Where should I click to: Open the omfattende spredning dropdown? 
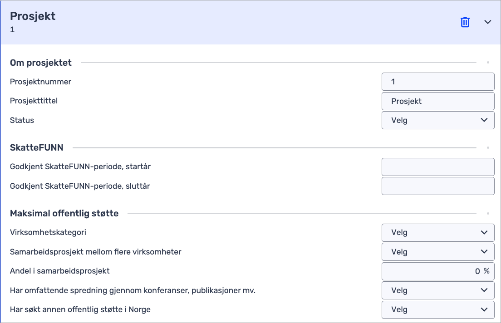pos(437,290)
